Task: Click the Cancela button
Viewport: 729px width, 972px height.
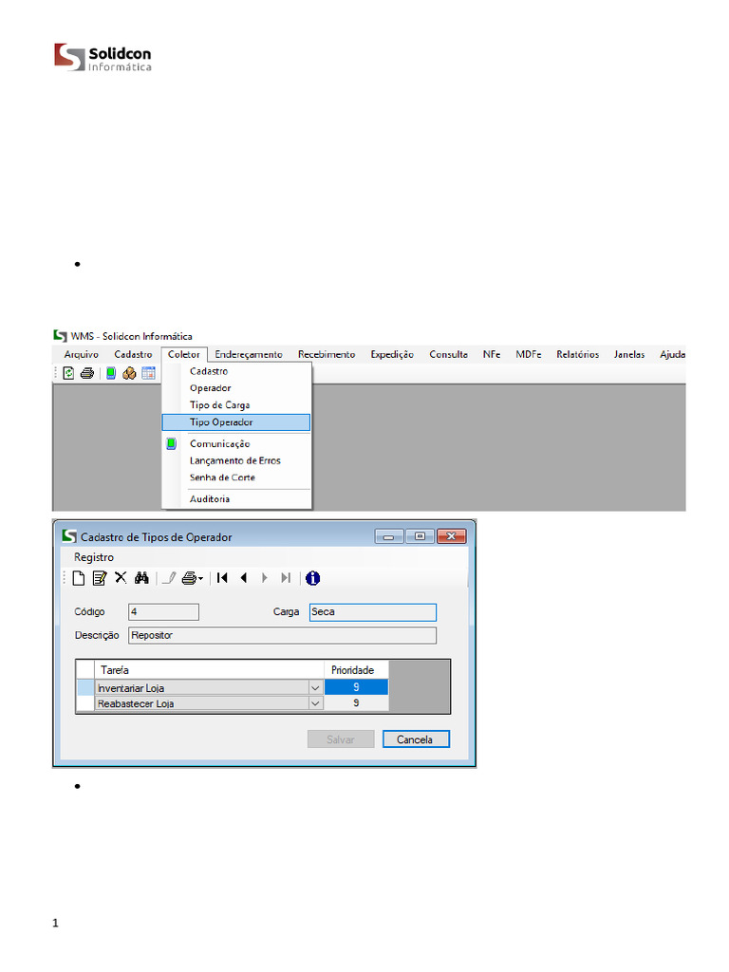Action: (416, 739)
